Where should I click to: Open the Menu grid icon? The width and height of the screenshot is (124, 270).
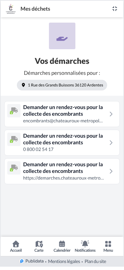108,246
